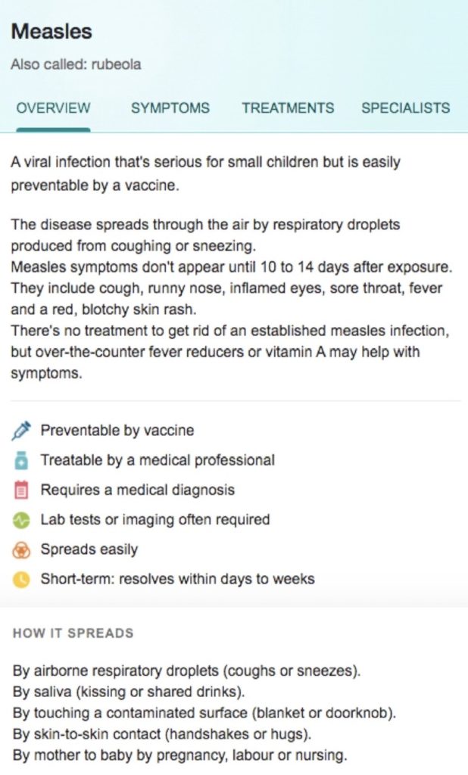Open the Overview tab
The image size is (468, 775).
(53, 108)
